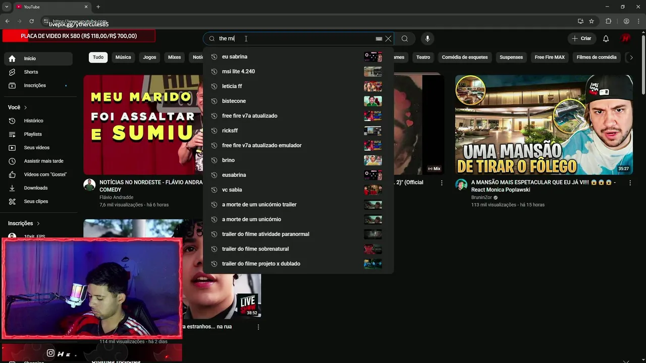Open Playlists in sidebar
The image size is (646, 363).
(38, 134)
